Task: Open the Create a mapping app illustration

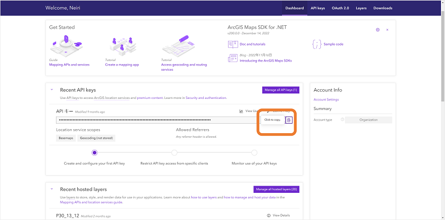Action: pos(123,46)
